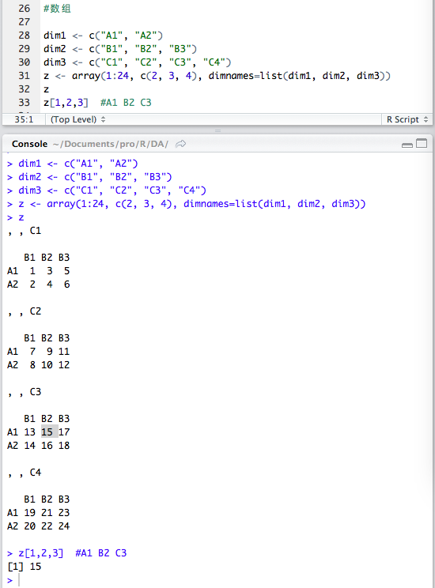Click the ', , C1' header in console
The width and height of the screenshot is (435, 588).
tap(25, 231)
